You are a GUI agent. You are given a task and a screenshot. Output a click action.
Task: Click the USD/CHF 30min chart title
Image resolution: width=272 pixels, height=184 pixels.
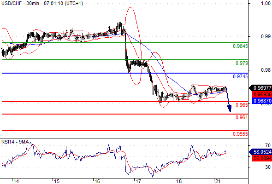[42, 3]
